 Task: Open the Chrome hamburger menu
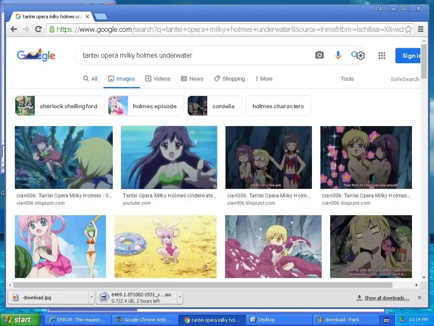(420, 29)
